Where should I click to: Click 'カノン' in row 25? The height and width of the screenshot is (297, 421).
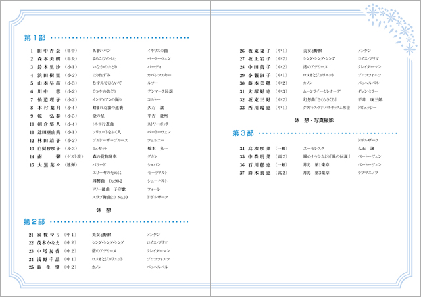coord(97,267)
